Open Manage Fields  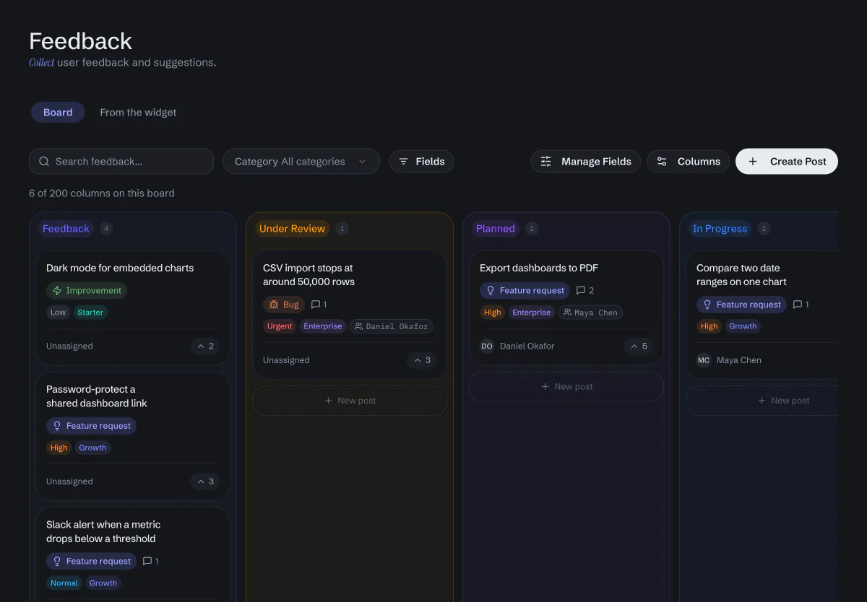pyautogui.click(x=586, y=162)
